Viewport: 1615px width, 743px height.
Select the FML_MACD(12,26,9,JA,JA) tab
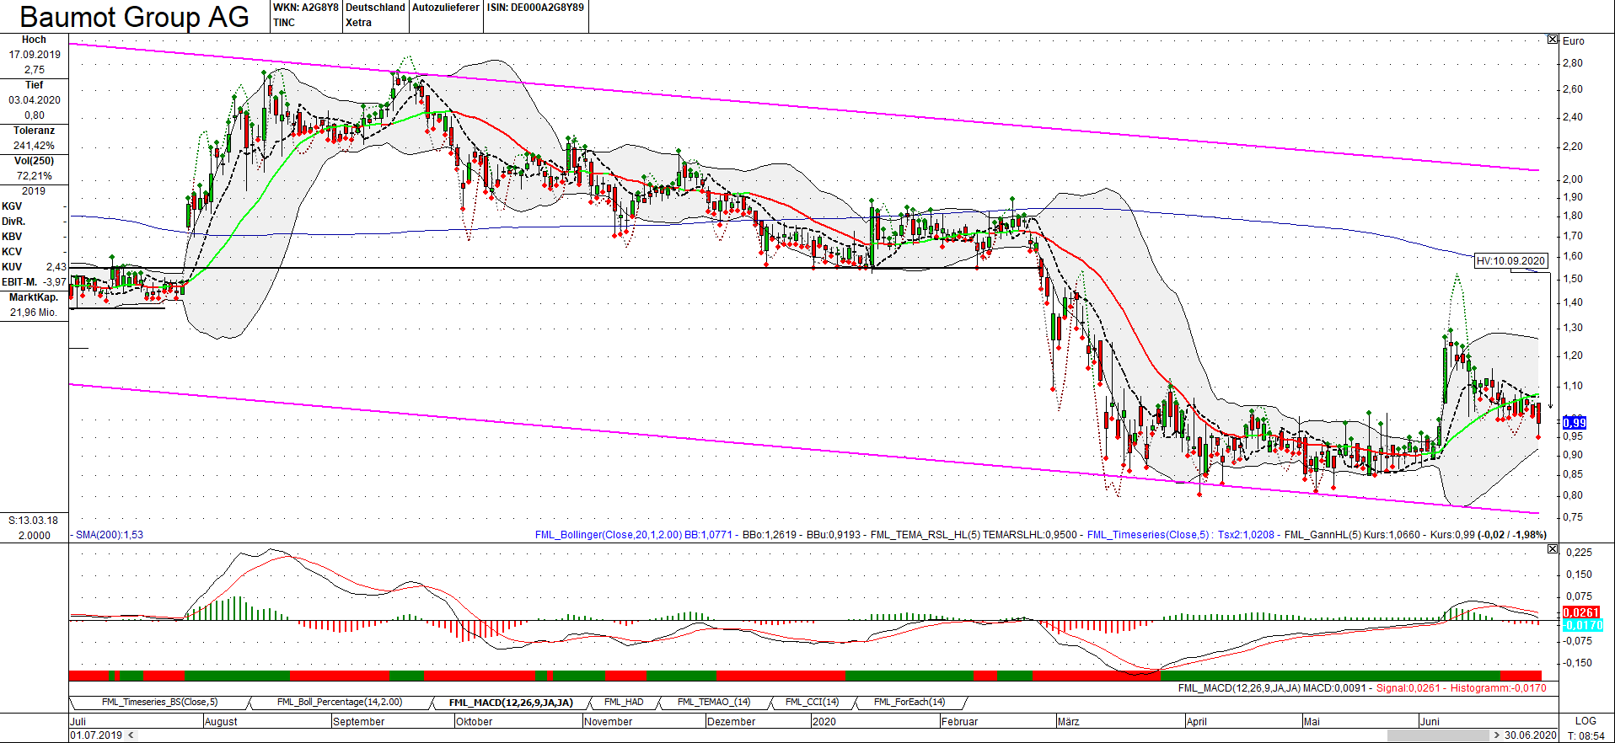pyautogui.click(x=511, y=703)
